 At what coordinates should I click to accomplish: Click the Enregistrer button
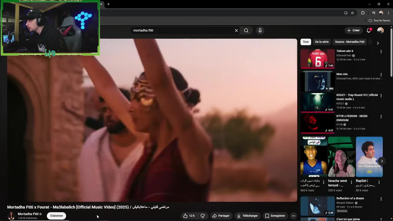coord(275,216)
